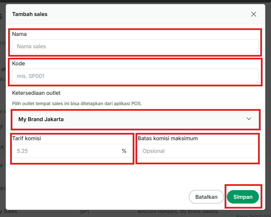The width and height of the screenshot is (271, 217).
Task: Click the Batas komisi maksimum label
Action: [168, 138]
